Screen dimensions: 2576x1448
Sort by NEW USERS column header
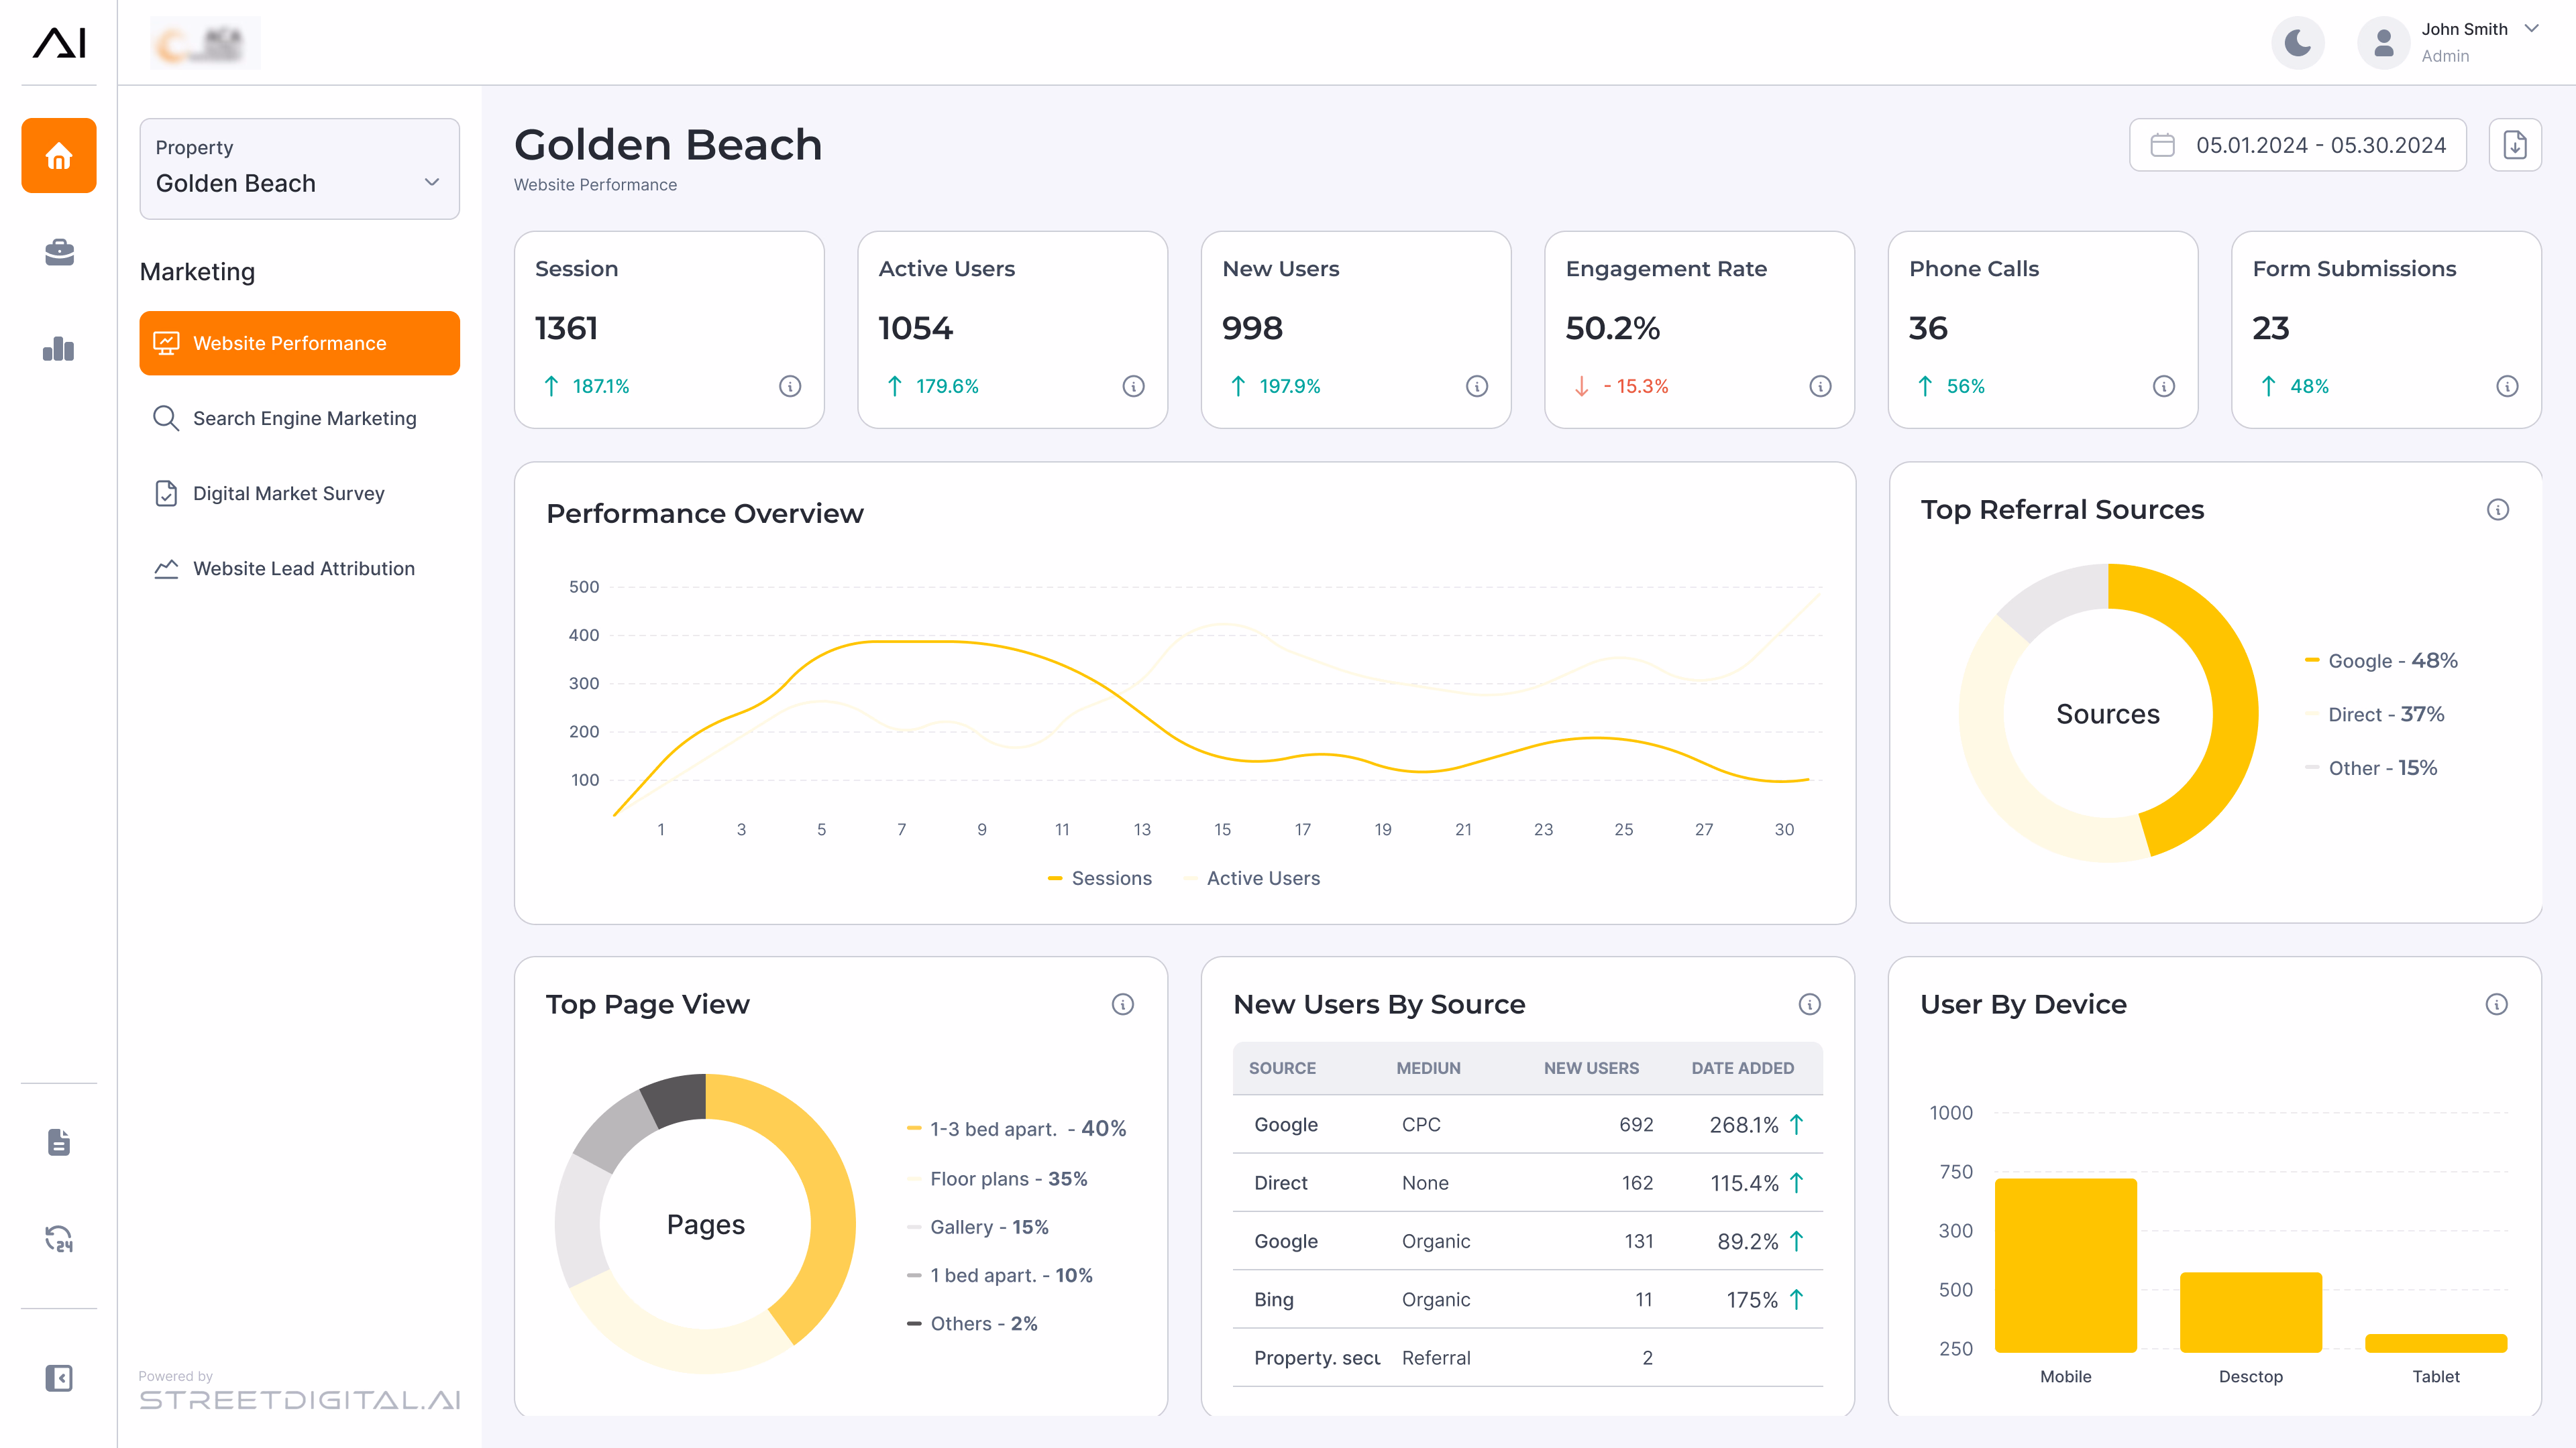coord(1591,1069)
